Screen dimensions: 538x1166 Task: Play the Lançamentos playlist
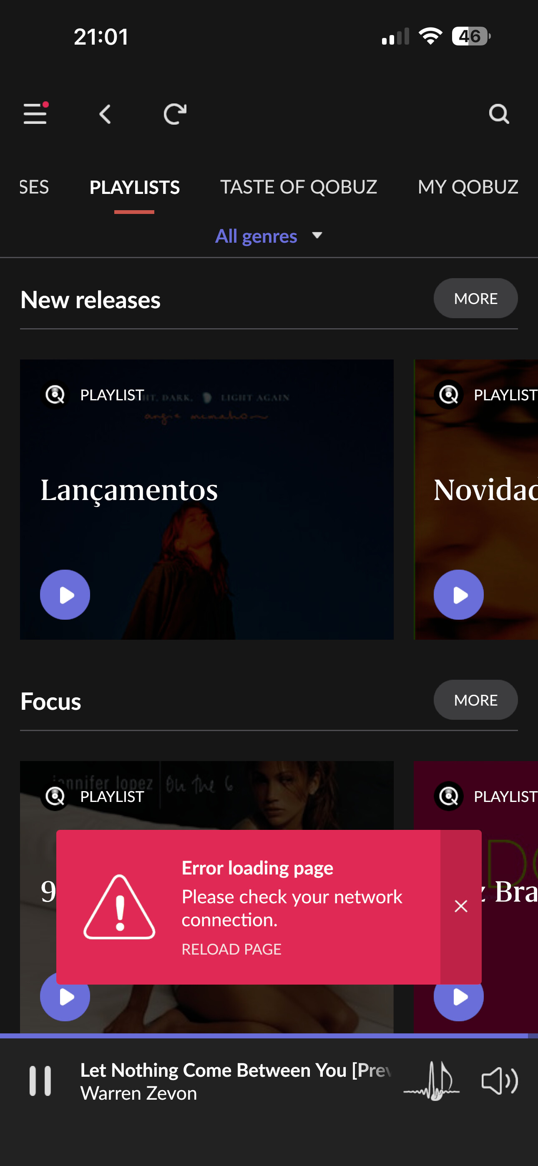(65, 594)
